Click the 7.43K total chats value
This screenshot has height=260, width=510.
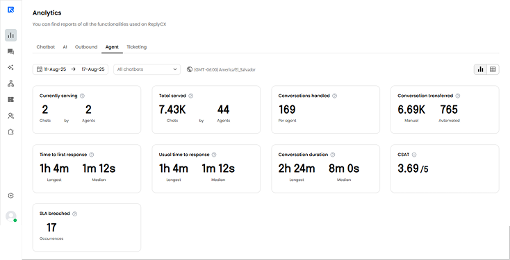coord(172,110)
